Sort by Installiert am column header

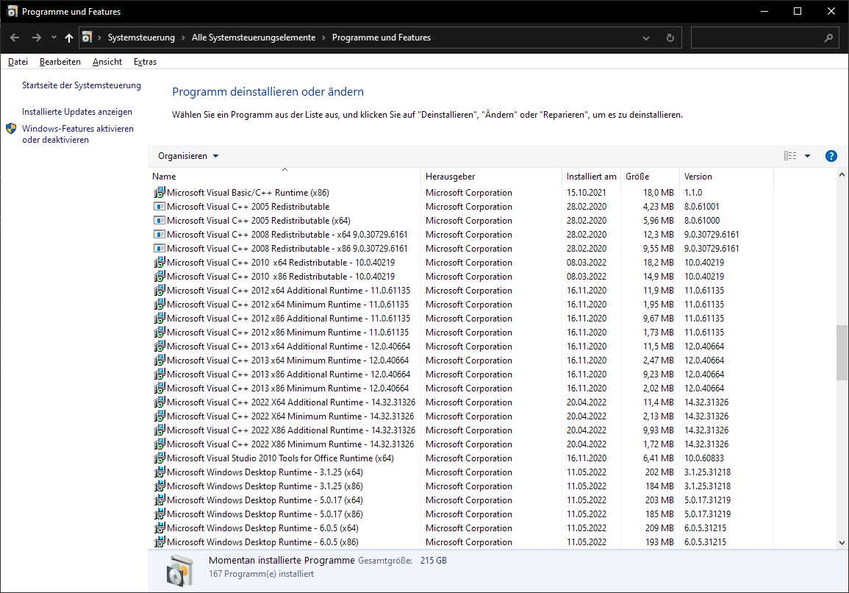coord(591,176)
